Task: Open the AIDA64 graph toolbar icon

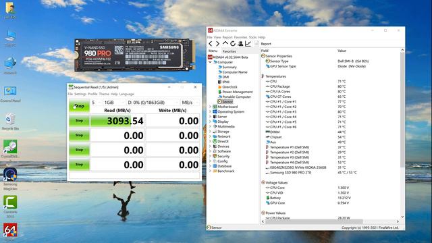Action: click(248, 44)
